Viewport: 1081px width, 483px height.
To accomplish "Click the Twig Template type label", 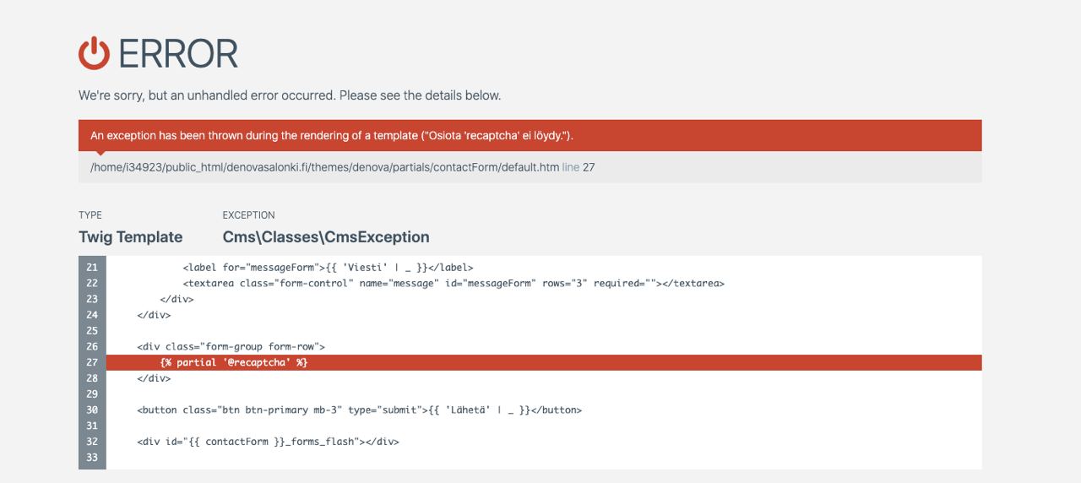I will click(130, 237).
